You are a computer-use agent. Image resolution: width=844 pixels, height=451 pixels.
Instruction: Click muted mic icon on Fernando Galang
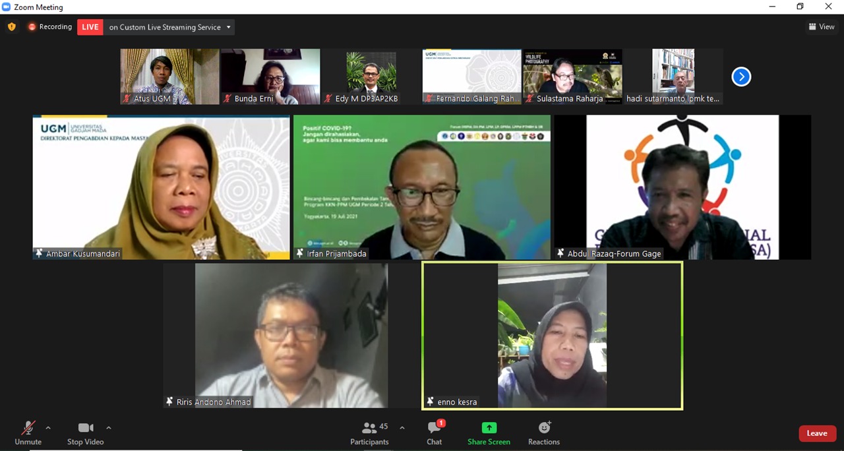click(429, 99)
